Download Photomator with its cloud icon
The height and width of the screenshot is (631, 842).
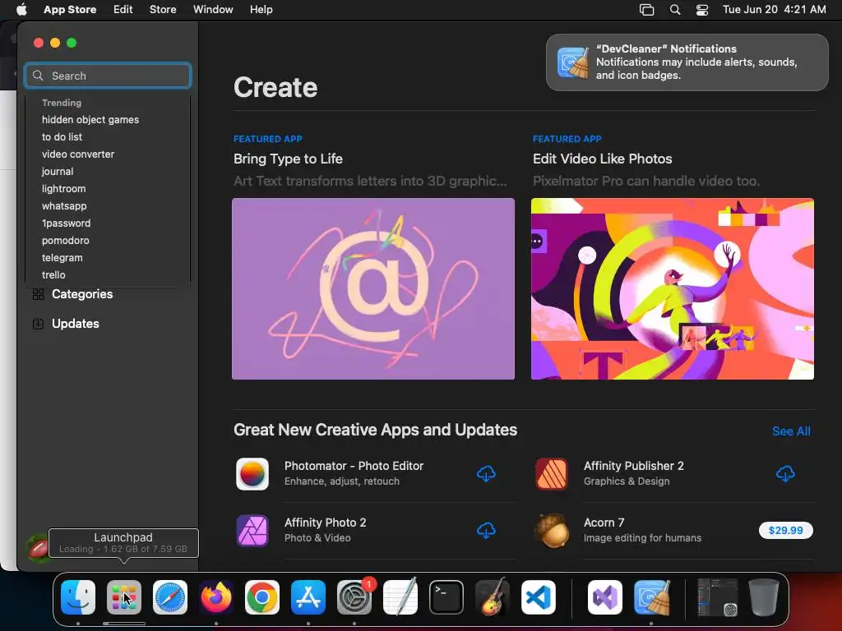point(486,474)
